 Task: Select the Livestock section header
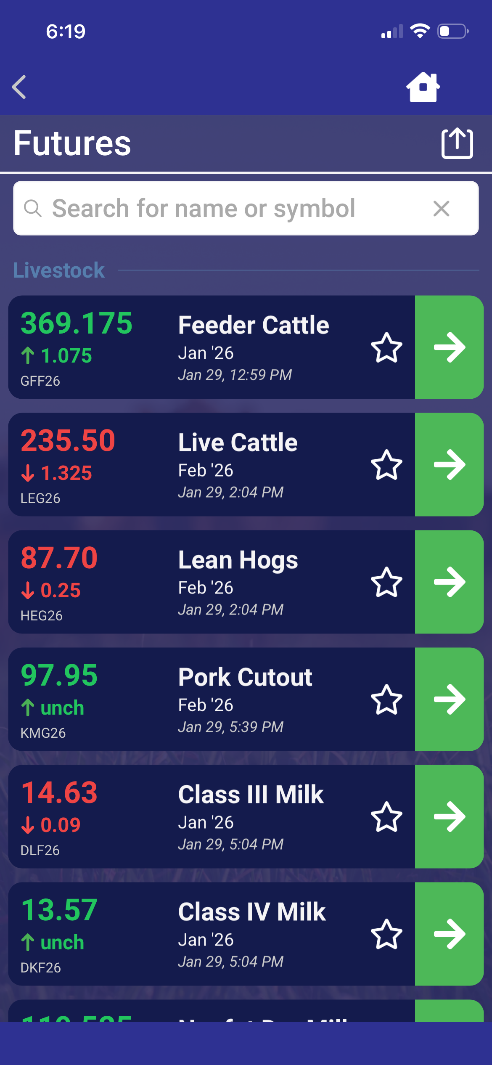pyautogui.click(x=59, y=270)
